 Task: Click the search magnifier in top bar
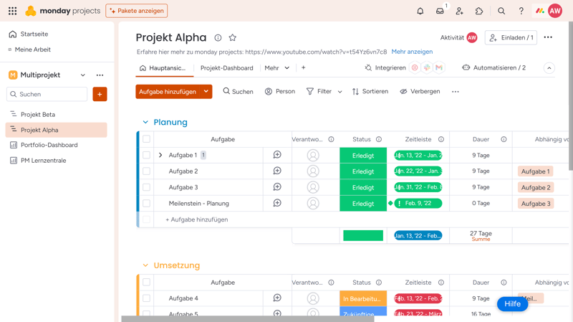(x=501, y=11)
